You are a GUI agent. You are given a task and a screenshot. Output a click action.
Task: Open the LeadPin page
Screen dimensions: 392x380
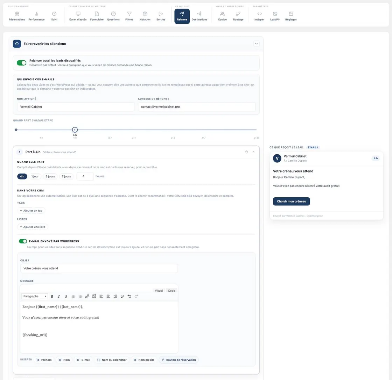(x=275, y=16)
